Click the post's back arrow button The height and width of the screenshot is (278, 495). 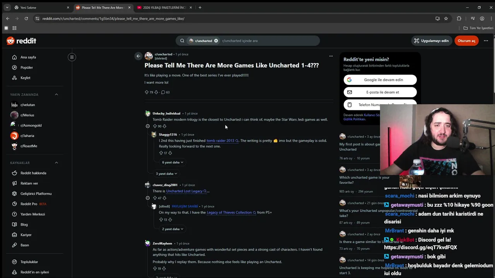(x=138, y=56)
